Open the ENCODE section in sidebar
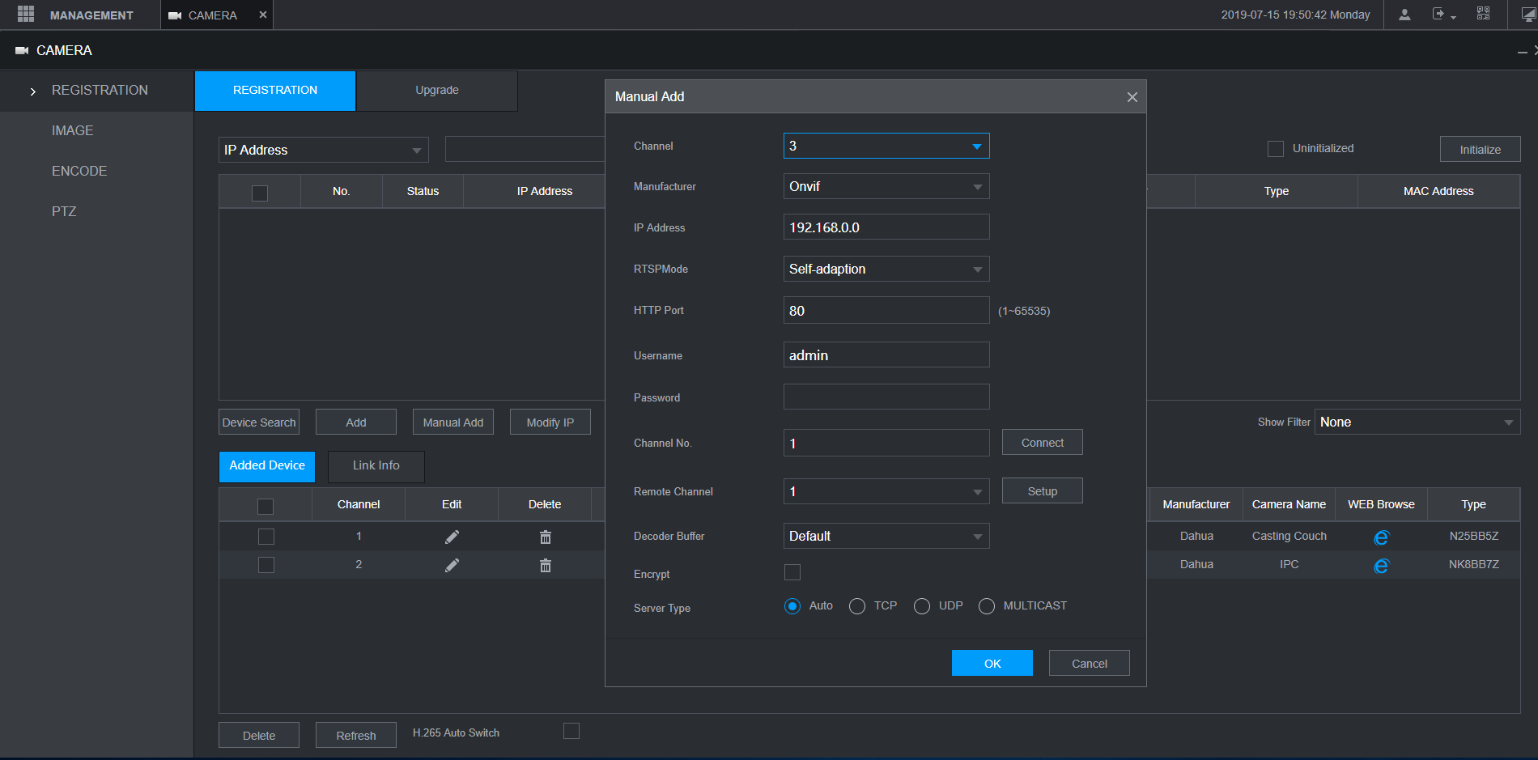 (x=79, y=171)
